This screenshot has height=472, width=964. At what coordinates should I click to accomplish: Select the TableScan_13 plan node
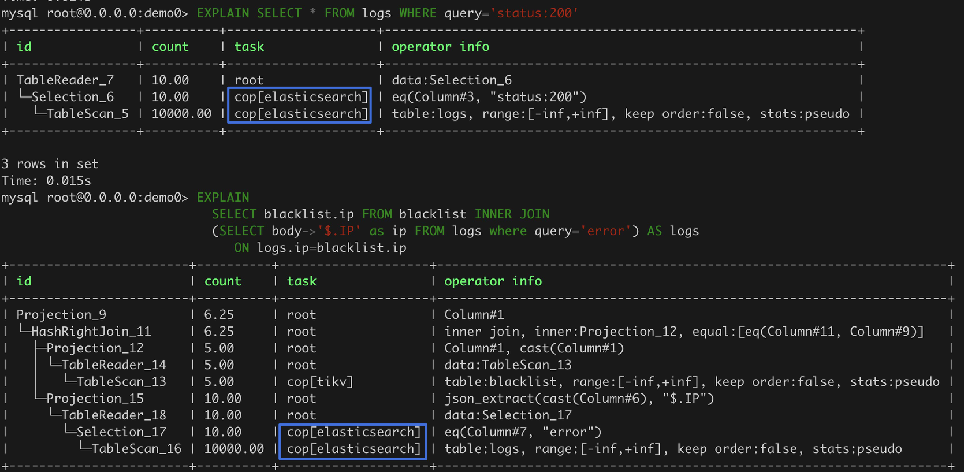click(121, 382)
